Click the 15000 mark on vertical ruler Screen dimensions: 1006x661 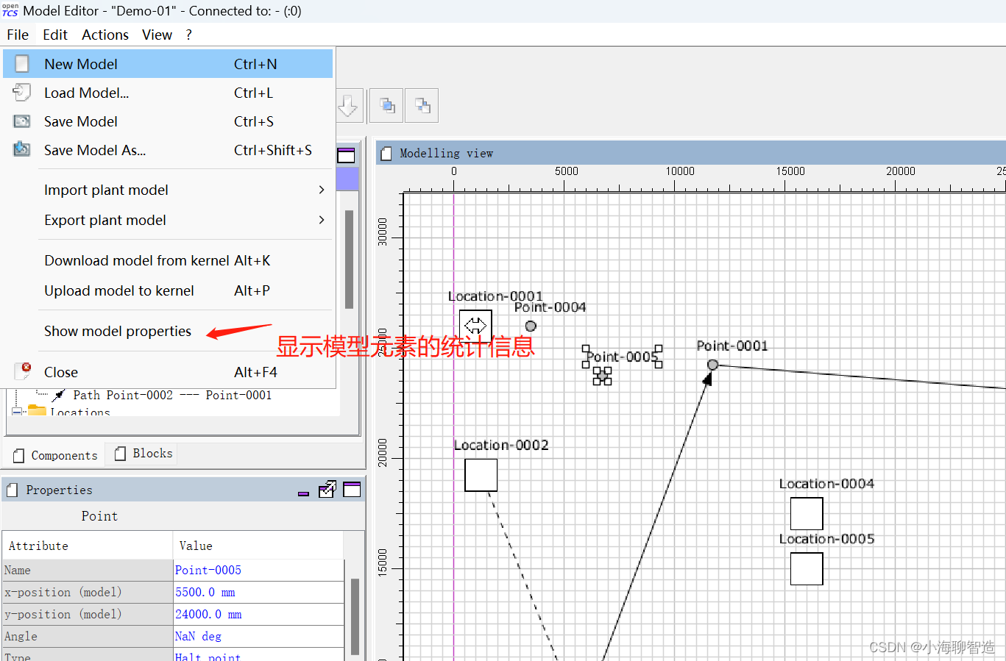tap(382, 562)
